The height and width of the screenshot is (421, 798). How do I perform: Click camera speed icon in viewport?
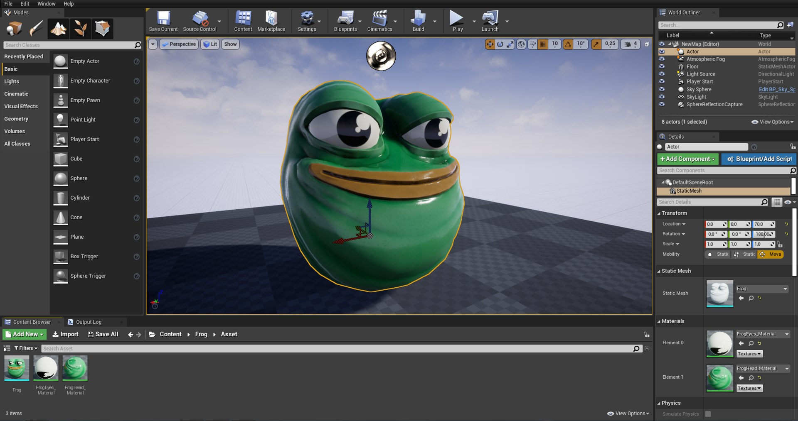click(628, 44)
